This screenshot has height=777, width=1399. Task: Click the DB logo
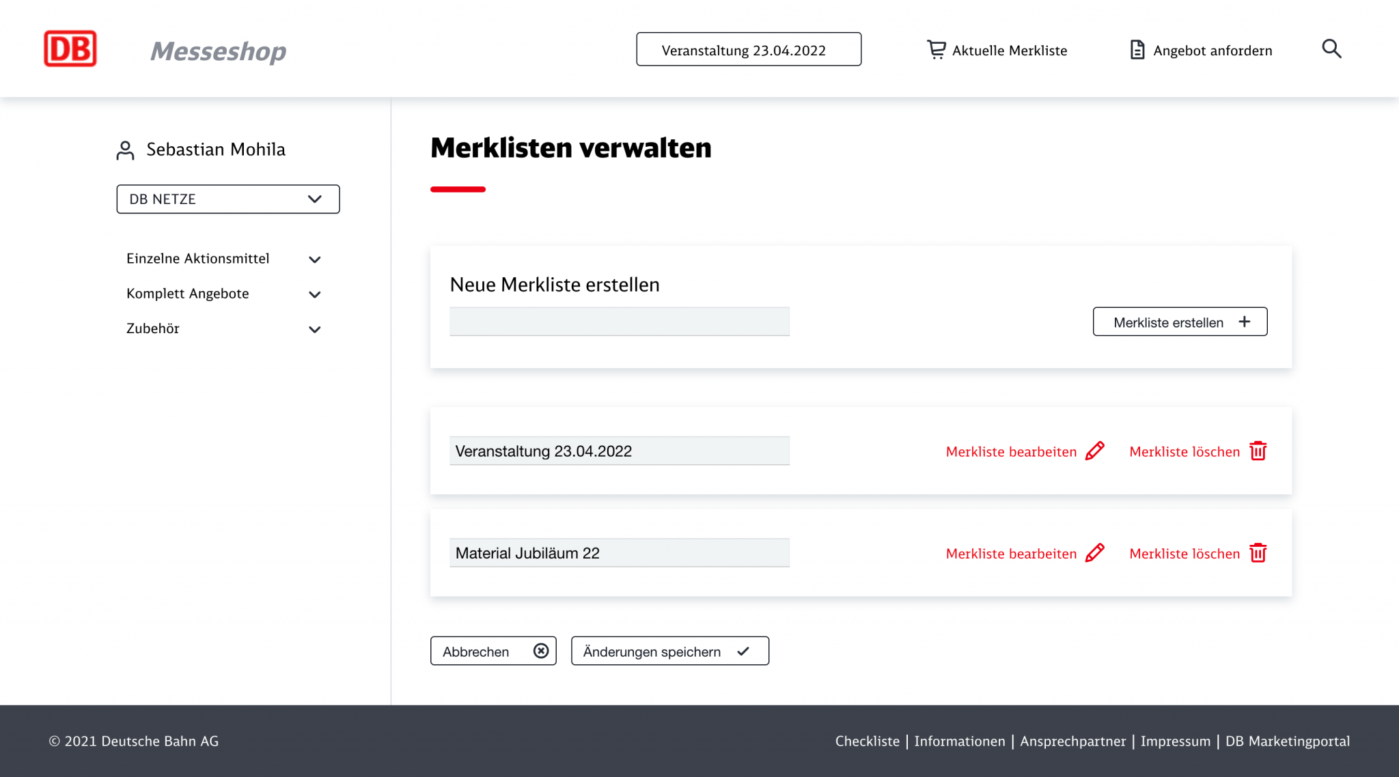click(x=69, y=48)
